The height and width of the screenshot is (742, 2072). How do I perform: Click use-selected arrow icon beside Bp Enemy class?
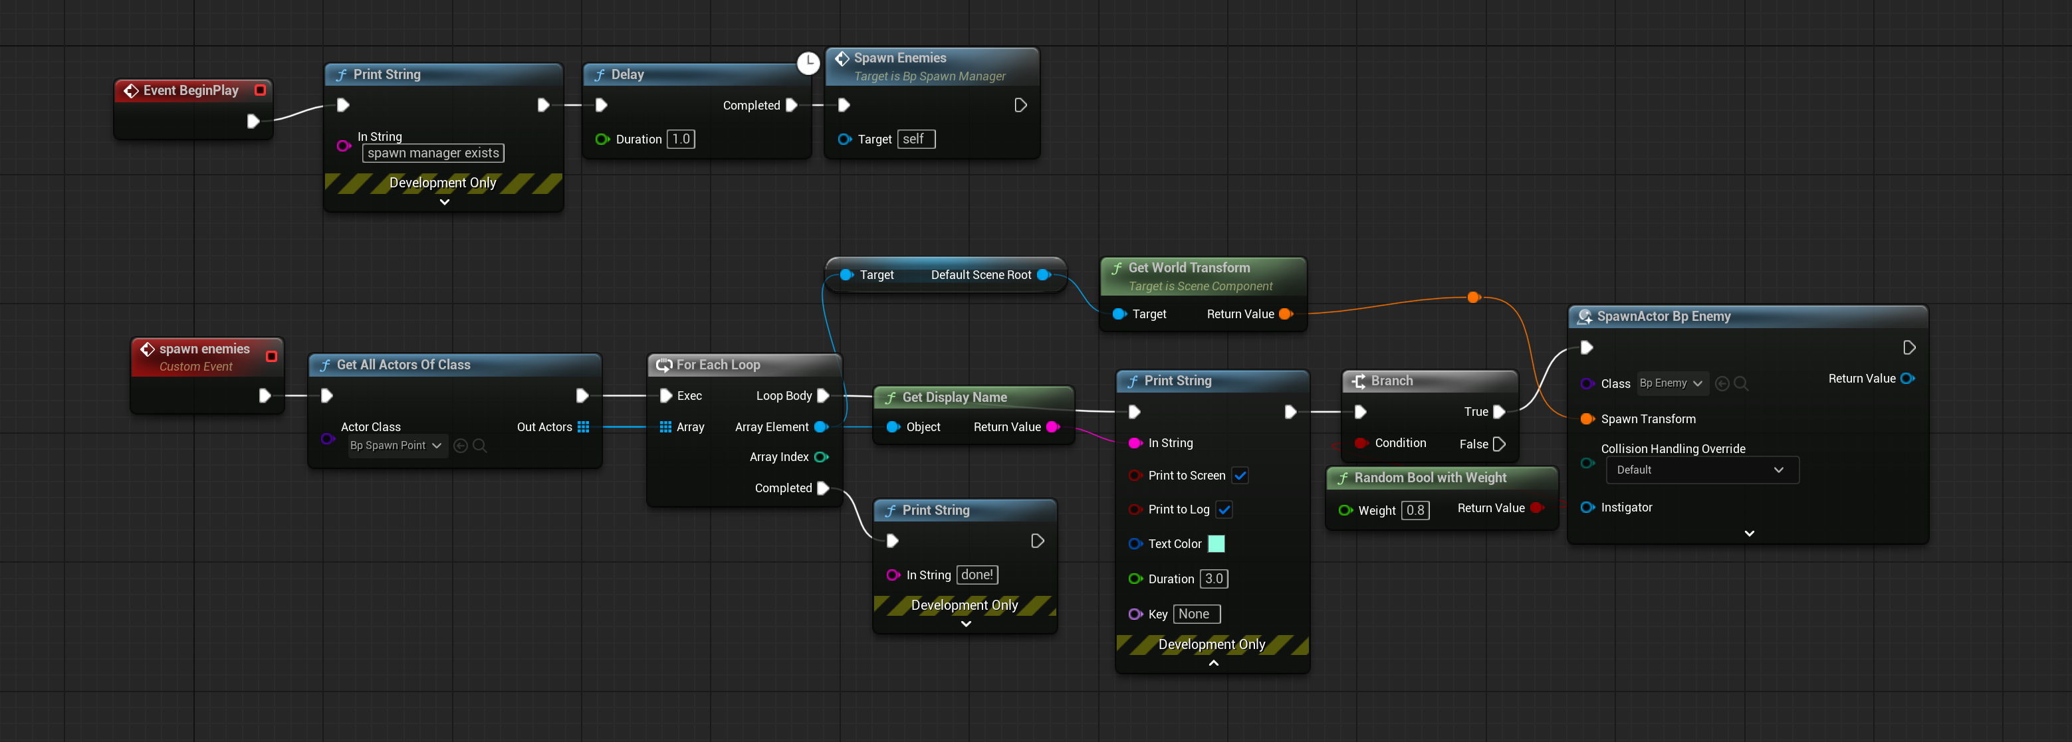1722,383
